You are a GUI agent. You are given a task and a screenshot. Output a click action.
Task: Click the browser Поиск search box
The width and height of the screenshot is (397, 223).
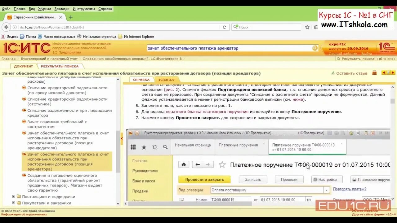pos(266,27)
